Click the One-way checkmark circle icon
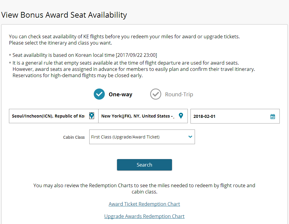The image size is (289, 224). coord(99,94)
